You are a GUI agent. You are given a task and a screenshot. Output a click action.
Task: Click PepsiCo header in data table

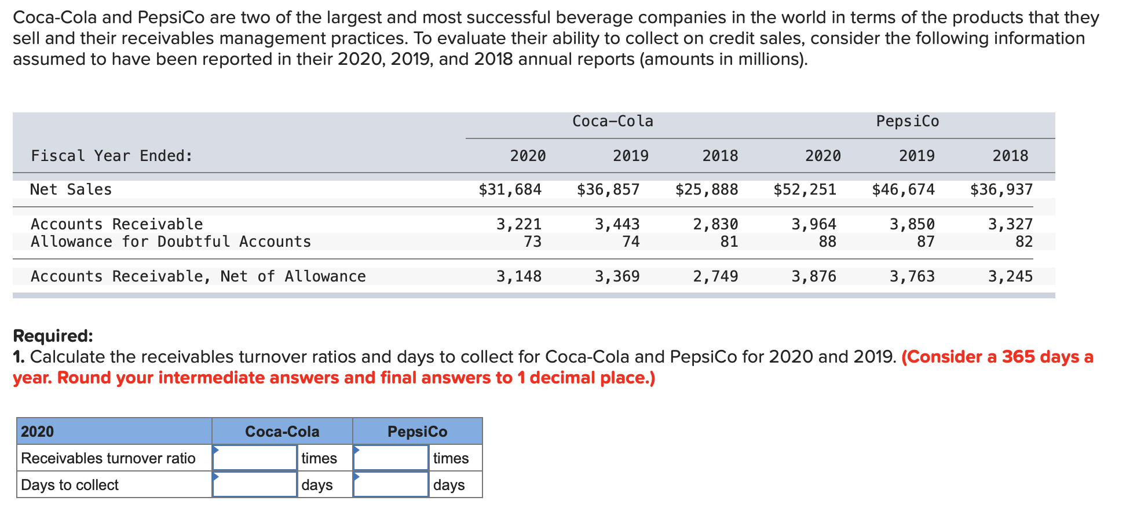(908, 121)
